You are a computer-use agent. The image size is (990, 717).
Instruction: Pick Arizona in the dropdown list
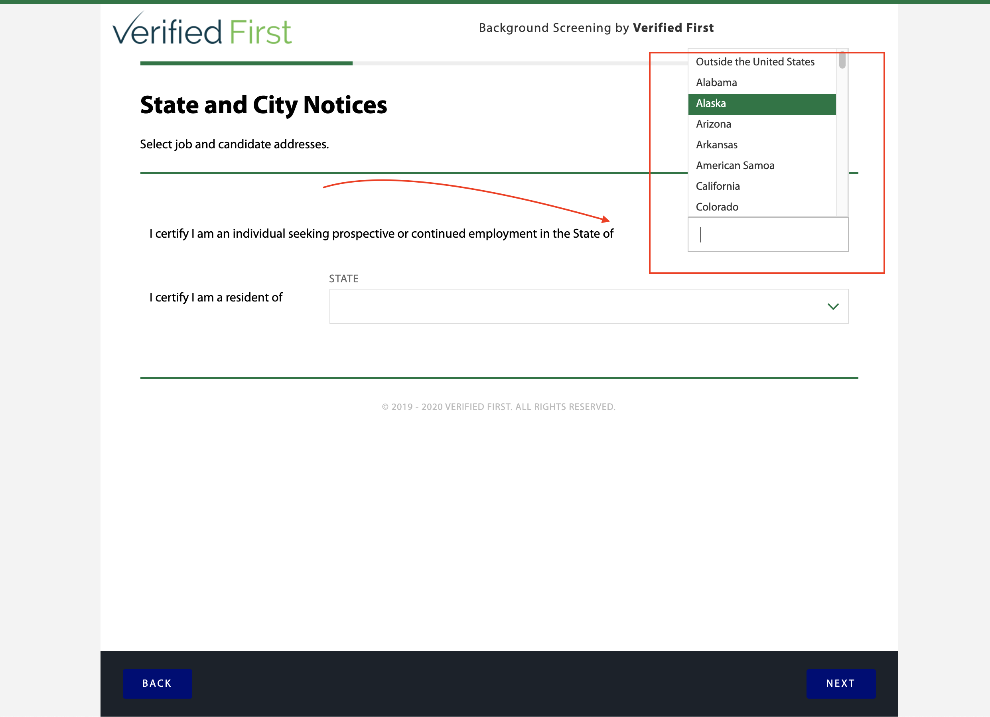pyautogui.click(x=762, y=124)
